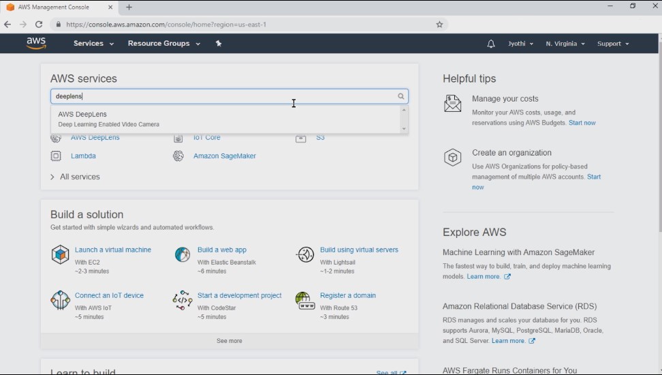Bookmark page using star icon in address bar
Viewport: 662px width, 375px height.
click(439, 25)
